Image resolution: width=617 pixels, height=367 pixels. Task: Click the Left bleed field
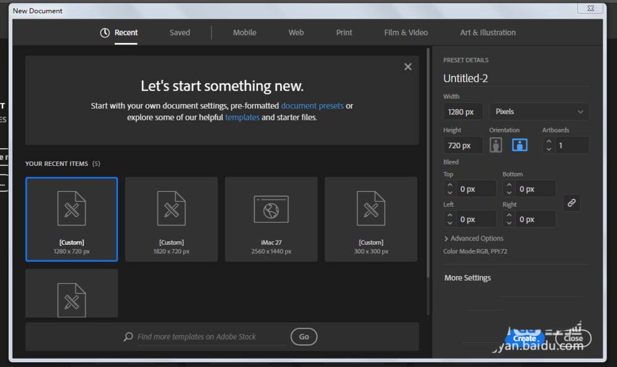(475, 220)
